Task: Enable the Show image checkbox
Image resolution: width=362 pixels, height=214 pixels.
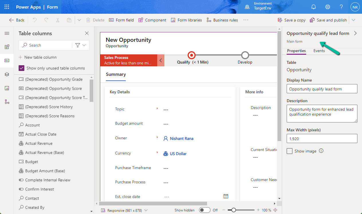Action: click(289, 151)
